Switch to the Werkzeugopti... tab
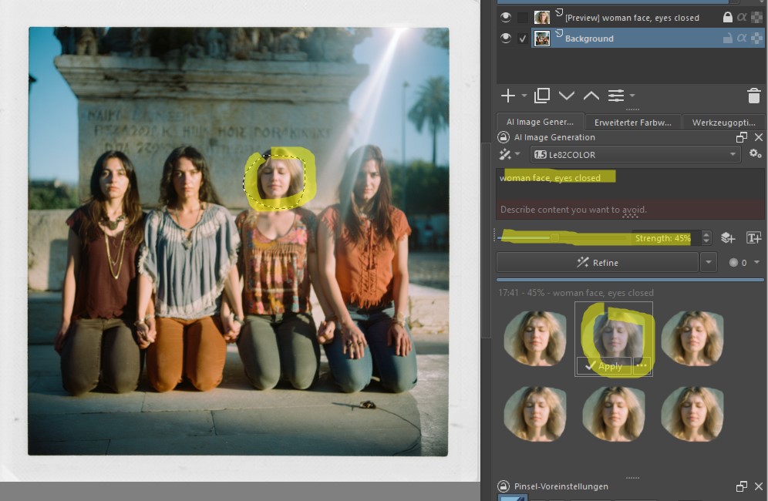The width and height of the screenshot is (768, 501). pyautogui.click(x=722, y=122)
